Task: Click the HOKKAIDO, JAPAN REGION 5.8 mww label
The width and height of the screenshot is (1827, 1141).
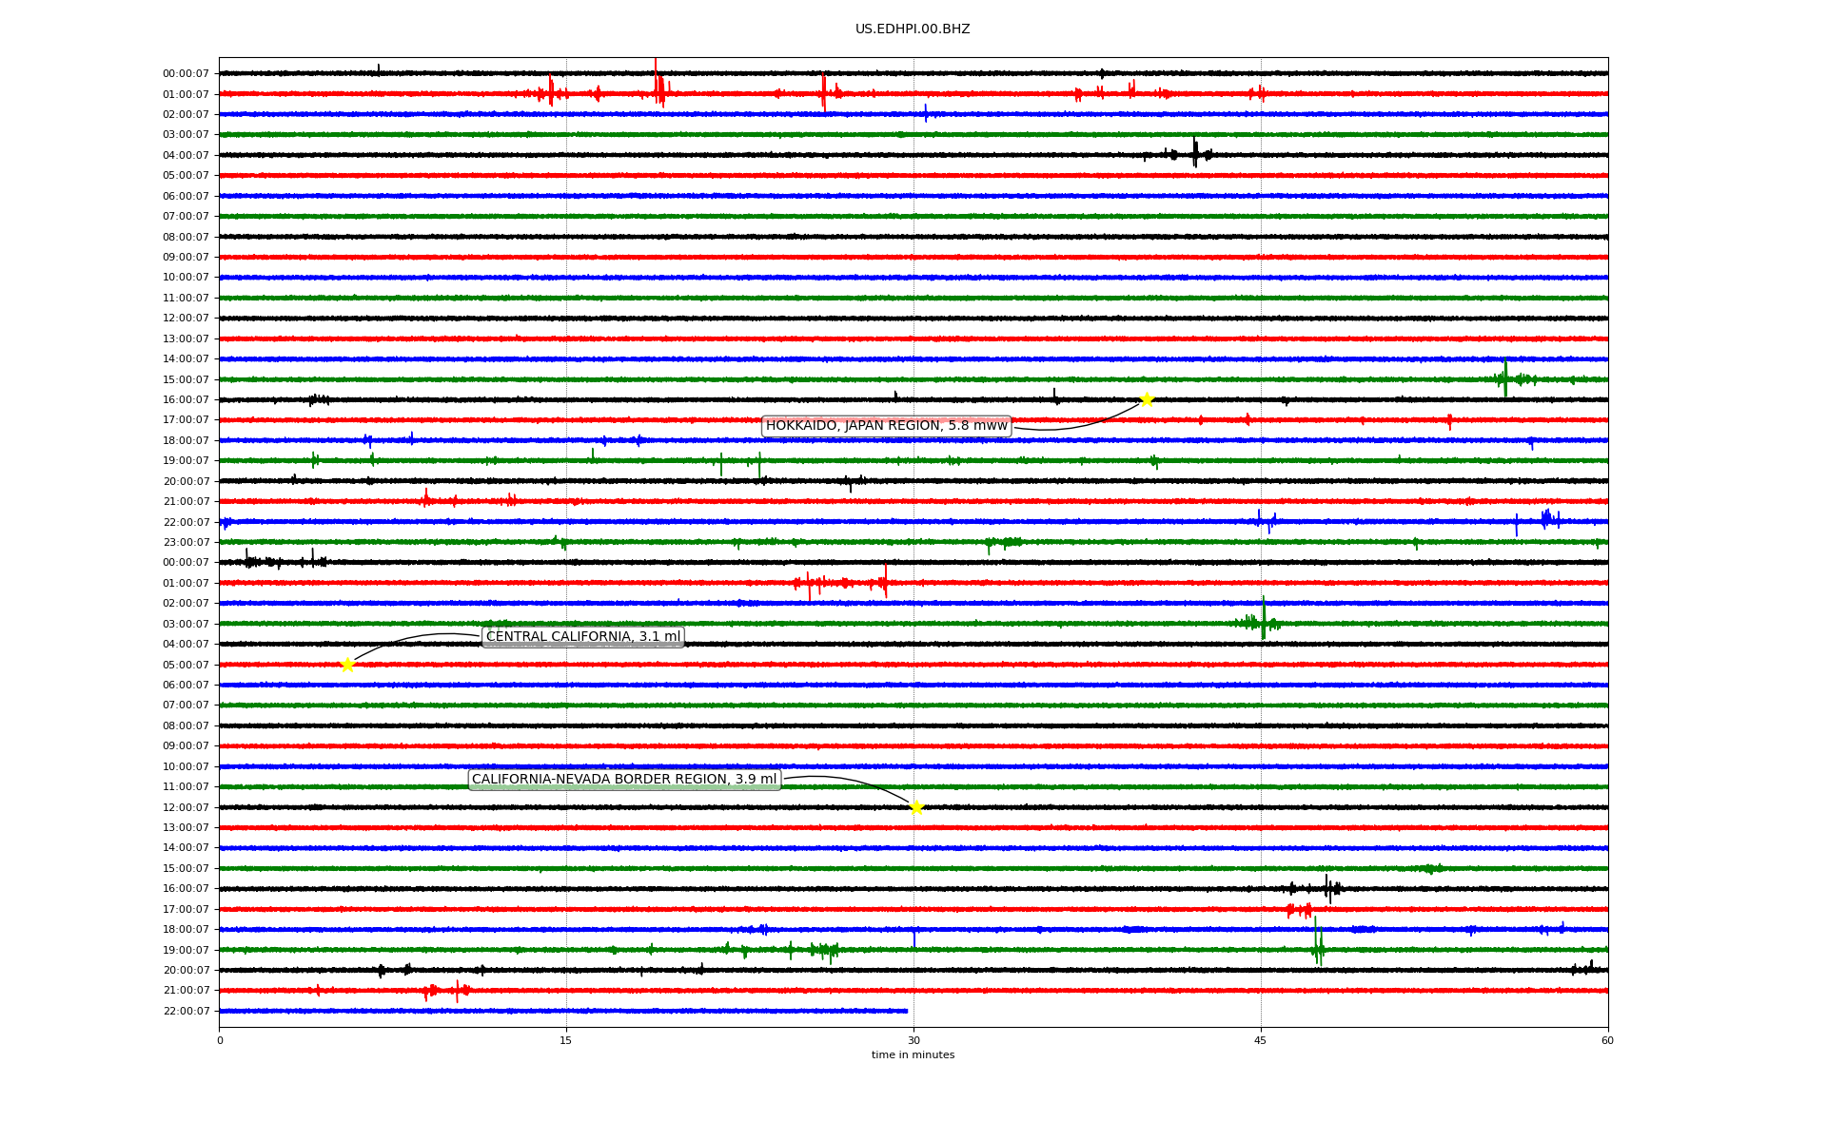Action: tap(886, 426)
